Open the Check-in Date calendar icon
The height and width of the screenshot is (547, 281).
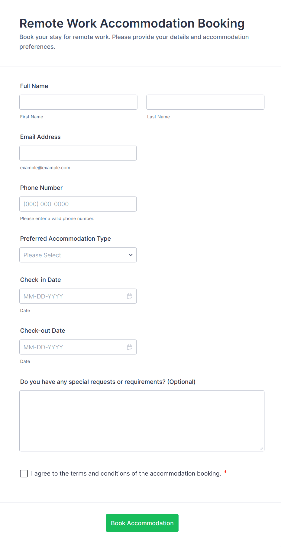coord(130,296)
